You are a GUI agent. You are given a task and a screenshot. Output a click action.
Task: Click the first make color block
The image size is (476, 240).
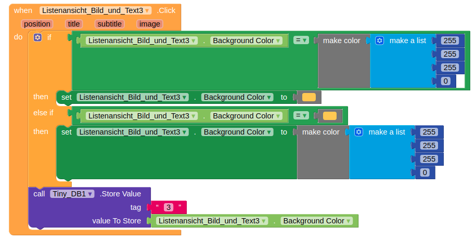click(x=341, y=41)
